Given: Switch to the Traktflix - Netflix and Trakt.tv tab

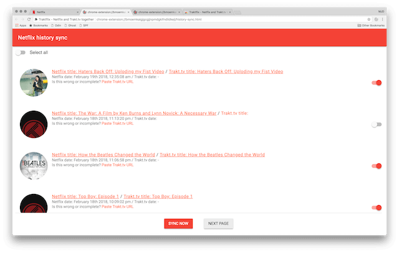Looking at the screenshot, I should pyautogui.click(x=208, y=12).
